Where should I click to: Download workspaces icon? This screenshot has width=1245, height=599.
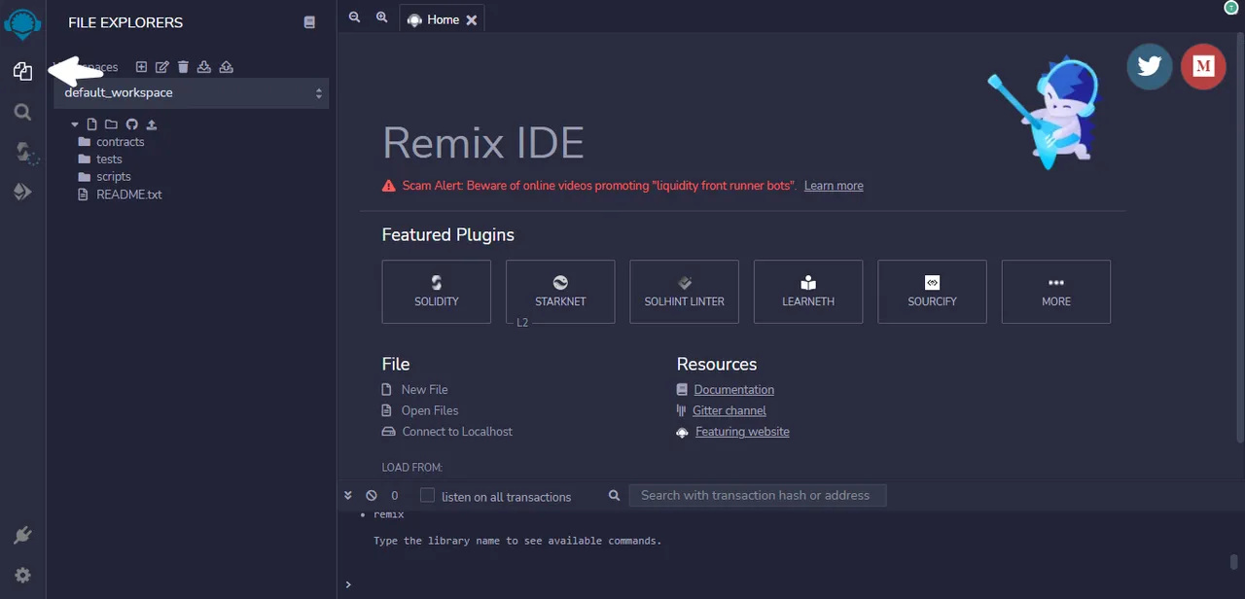(x=204, y=67)
